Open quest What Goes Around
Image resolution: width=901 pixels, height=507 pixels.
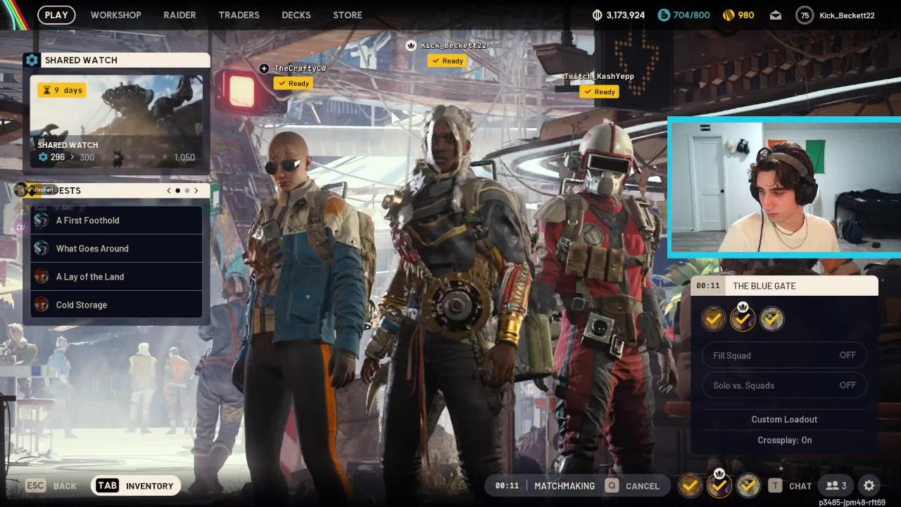(x=117, y=249)
